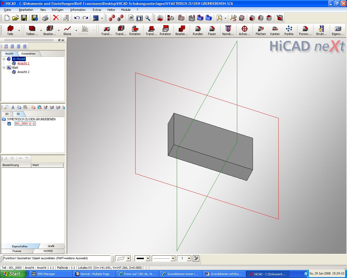Open the Eigens... properties tool
The width and height of the screenshot is (347, 278).
(x=338, y=30)
